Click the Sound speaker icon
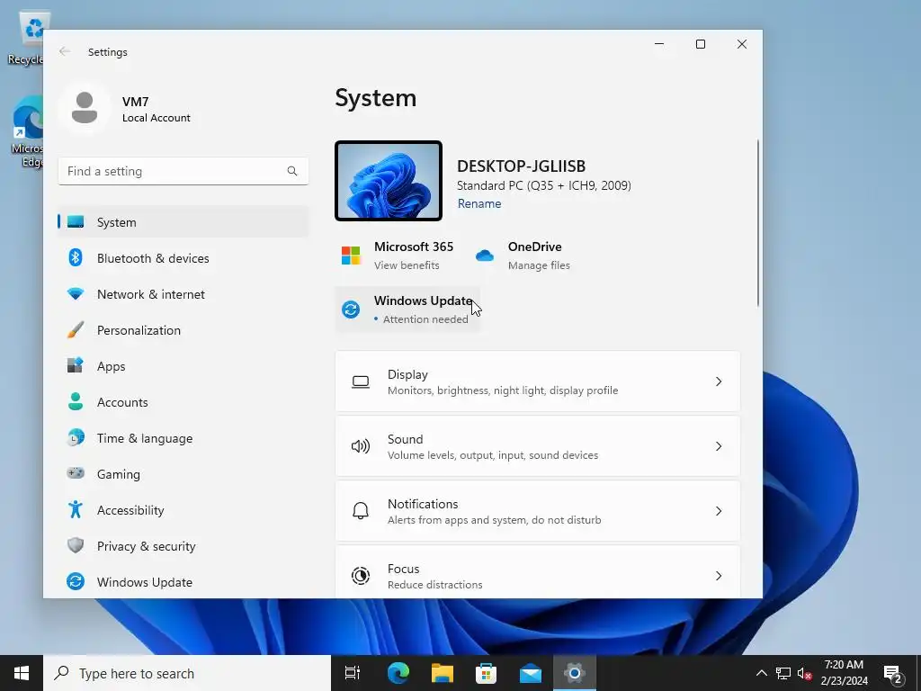 click(361, 446)
